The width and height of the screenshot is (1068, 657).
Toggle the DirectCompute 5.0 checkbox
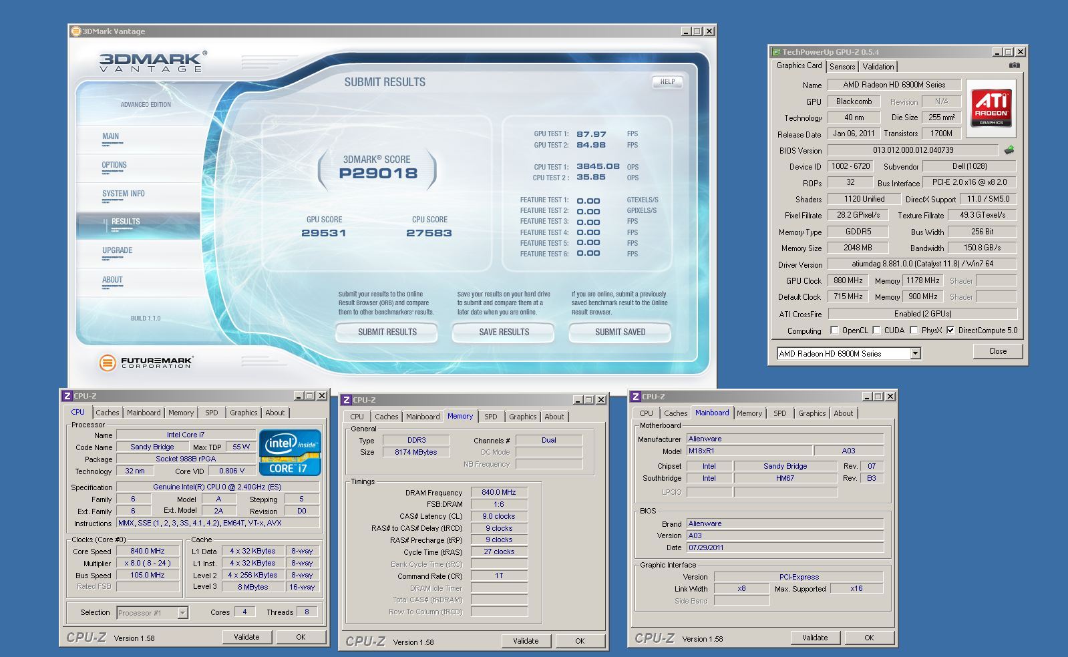click(950, 331)
